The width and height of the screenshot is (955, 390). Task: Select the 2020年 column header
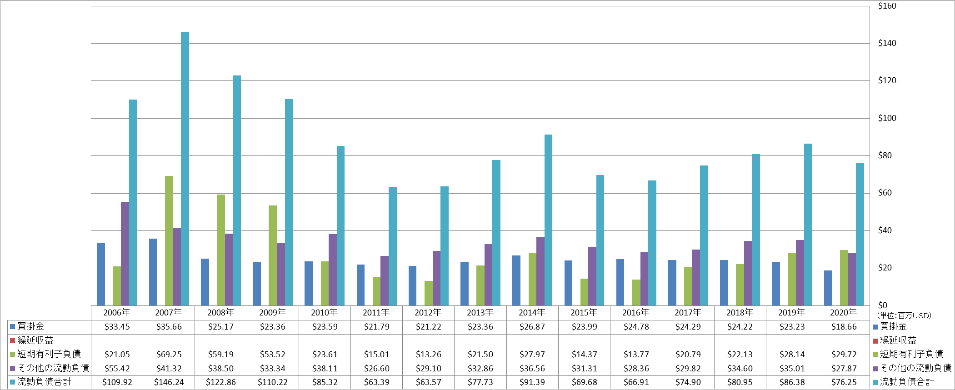[x=844, y=313]
